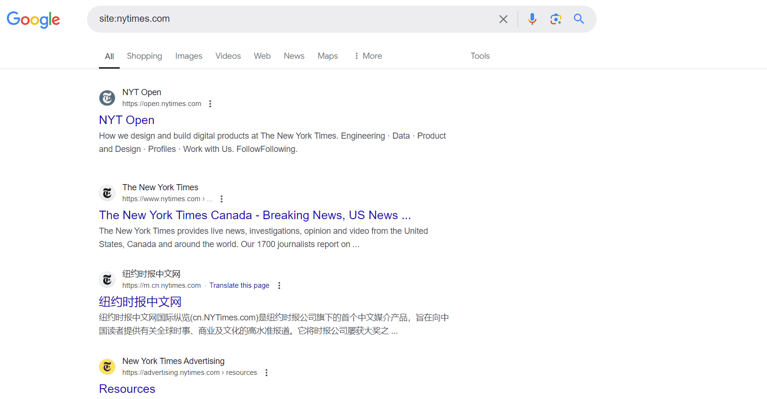Image resolution: width=767 pixels, height=399 pixels.
Task: Open the 纽约时报中文网 result title
Action: (x=140, y=302)
